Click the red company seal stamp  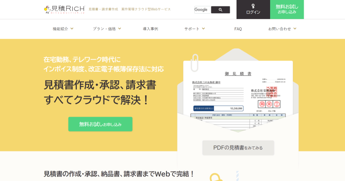(x=271, y=92)
